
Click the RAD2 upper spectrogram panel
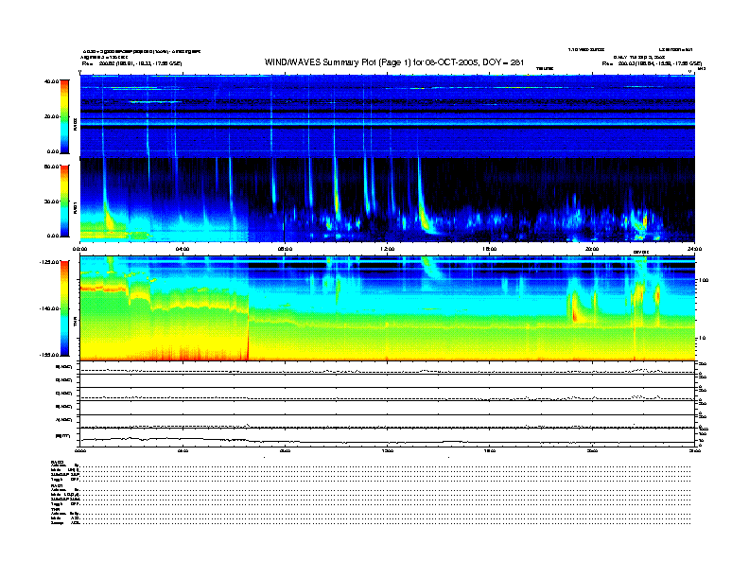[388, 116]
